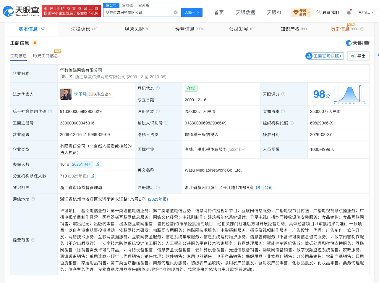
Task: Click the 天眼一下 search button
Action: (x=192, y=12)
